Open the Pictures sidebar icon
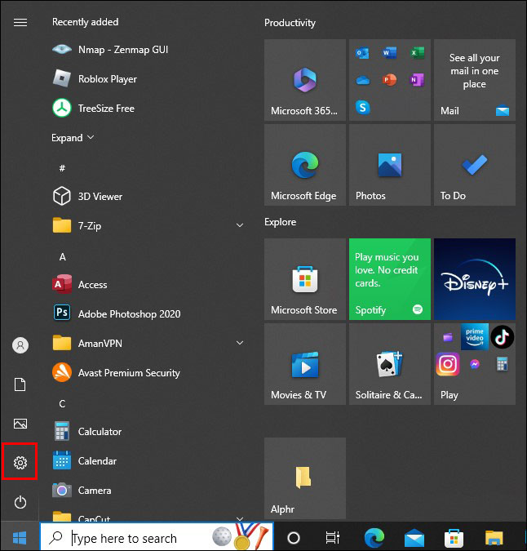 click(20, 424)
